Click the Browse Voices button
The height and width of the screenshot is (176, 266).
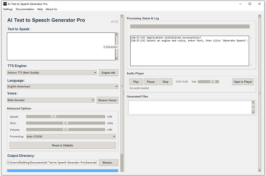(107, 100)
